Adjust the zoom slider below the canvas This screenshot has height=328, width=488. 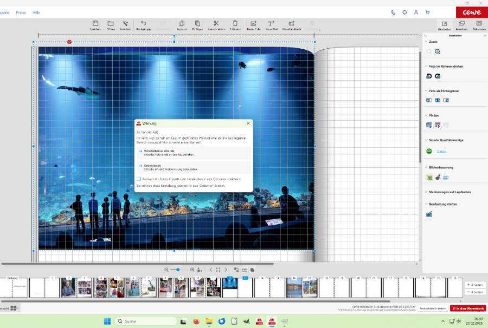click(x=178, y=270)
